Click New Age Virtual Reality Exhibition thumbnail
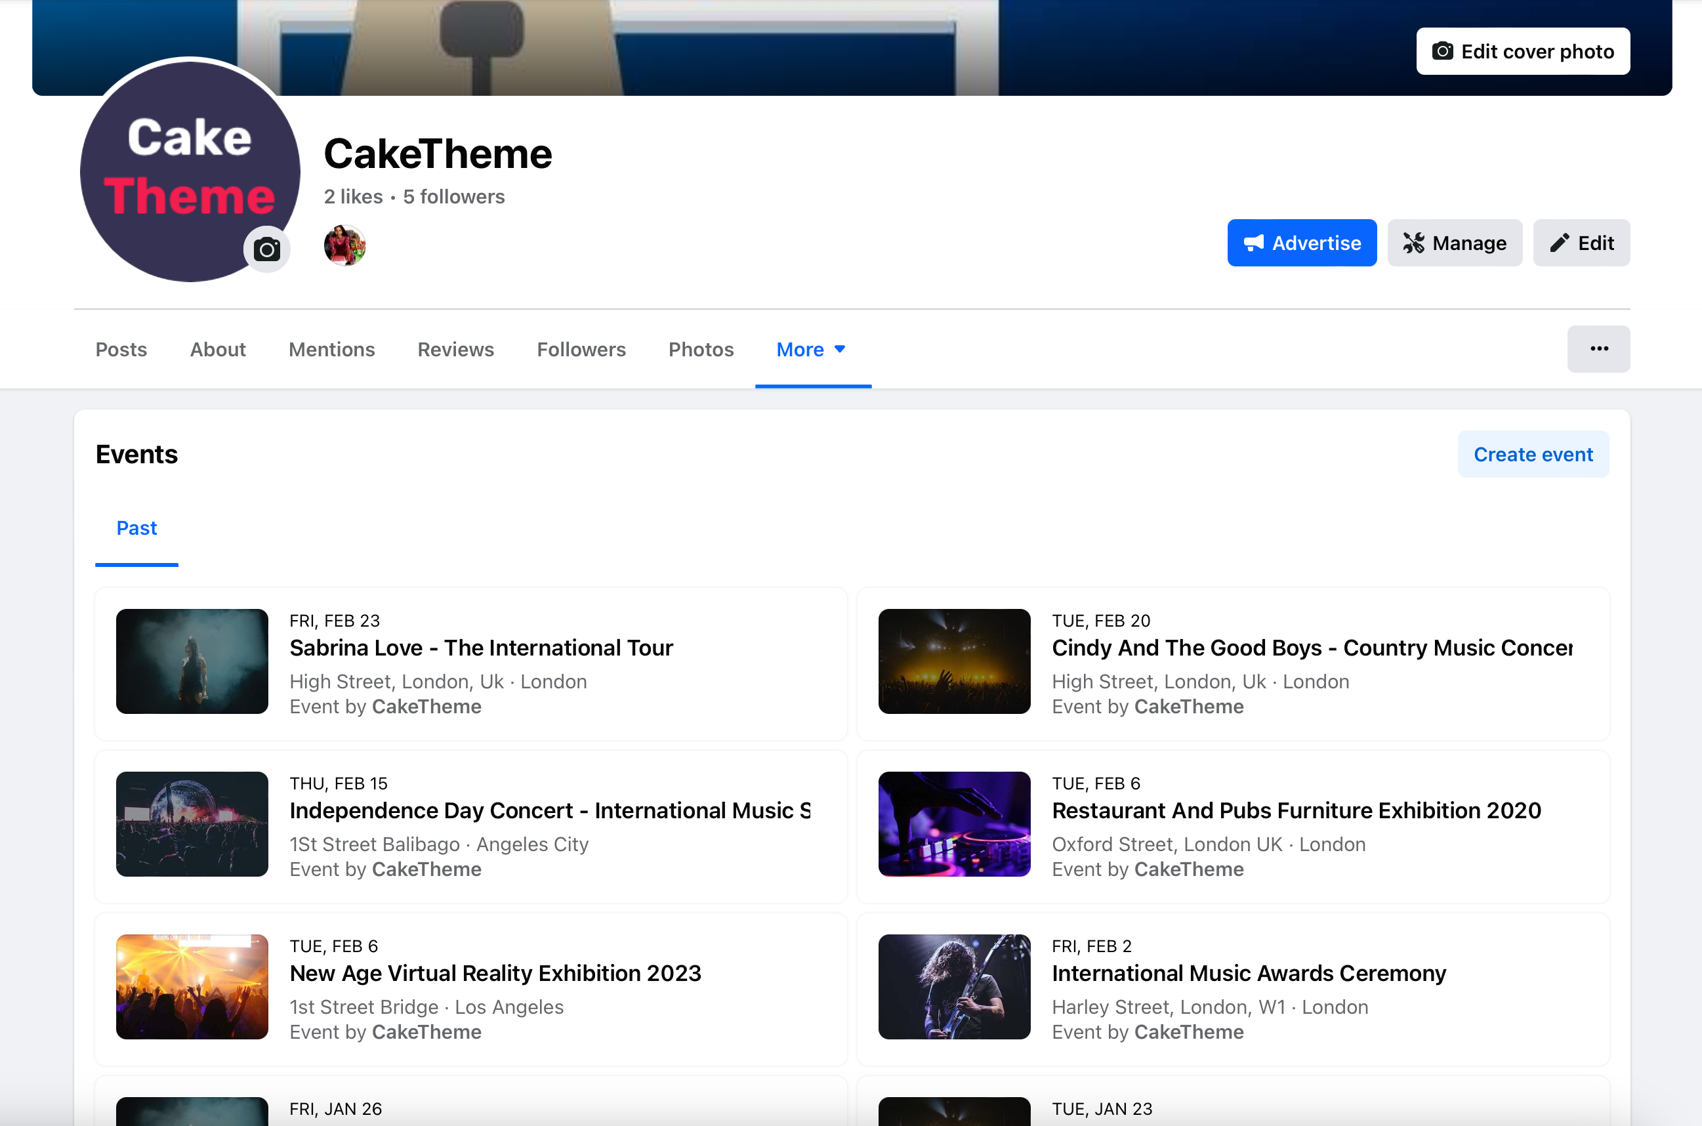 tap(192, 987)
